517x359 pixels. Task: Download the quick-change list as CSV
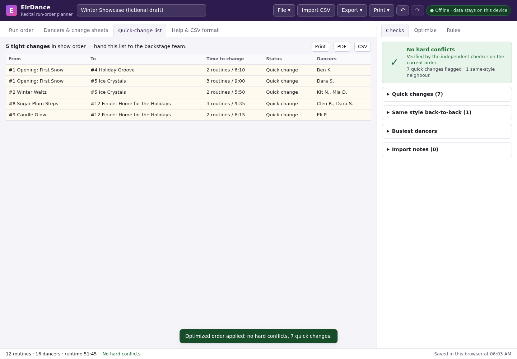click(x=363, y=47)
